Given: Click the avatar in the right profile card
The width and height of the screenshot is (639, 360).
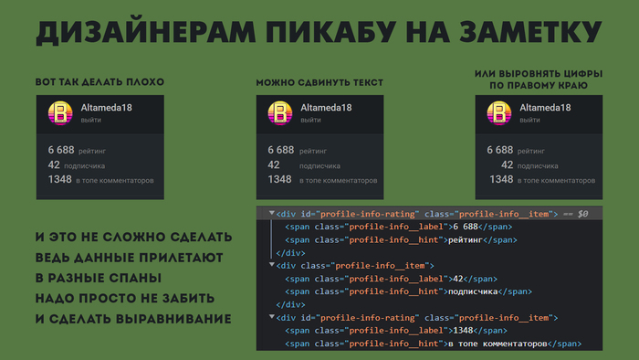Looking at the screenshot, I should click(499, 113).
